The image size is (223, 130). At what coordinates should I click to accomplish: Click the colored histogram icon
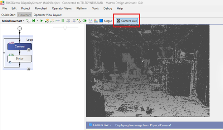(96, 21)
